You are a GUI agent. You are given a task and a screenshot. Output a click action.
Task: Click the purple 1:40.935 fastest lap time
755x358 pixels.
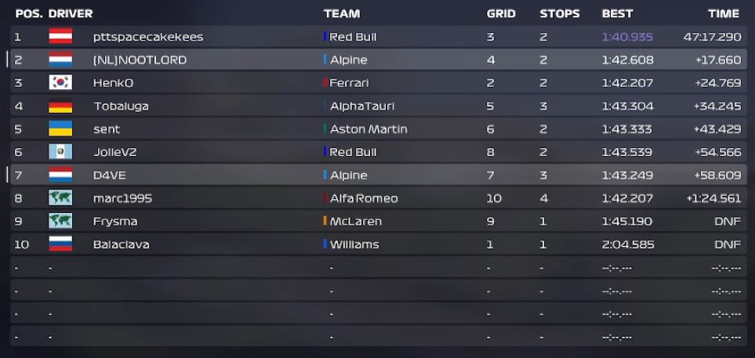coord(627,37)
